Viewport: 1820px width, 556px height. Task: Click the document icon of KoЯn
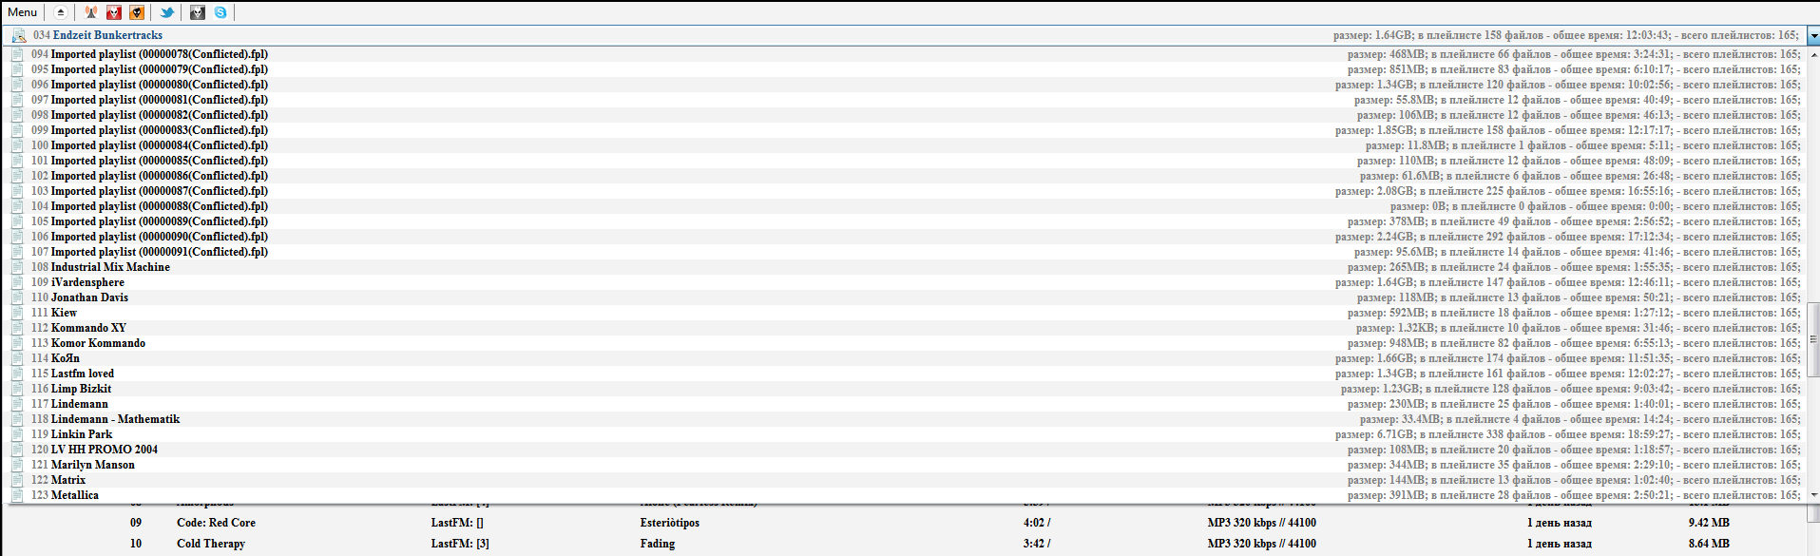(17, 358)
